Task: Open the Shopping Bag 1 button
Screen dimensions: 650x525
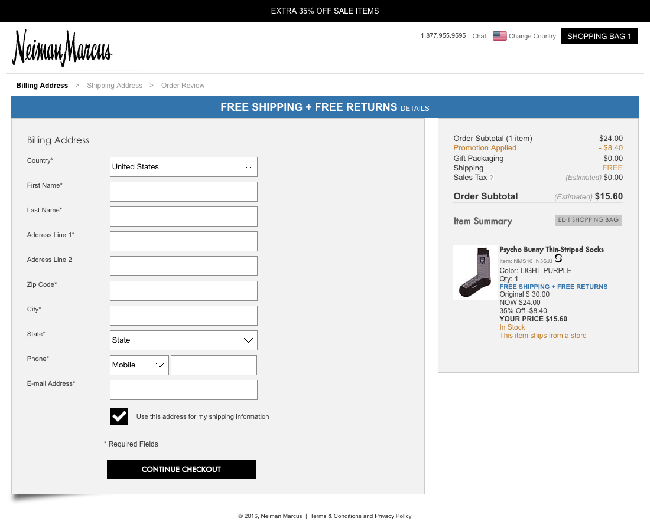Action: (599, 36)
